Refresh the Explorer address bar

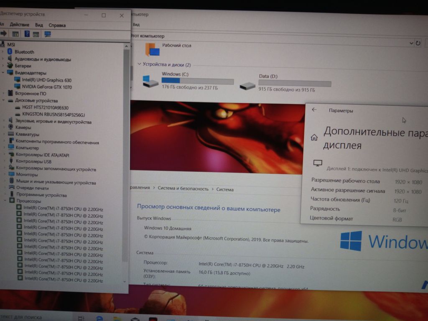click(x=418, y=43)
